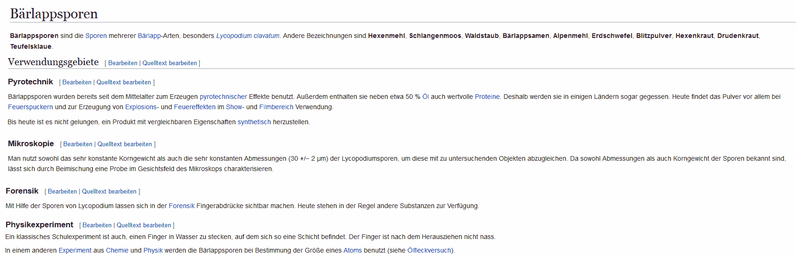Image resolution: width=796 pixels, height=254 pixels.
Task: Click Quelltext bearbeiten next to Verwendungsgebiete
Action: click(170, 63)
